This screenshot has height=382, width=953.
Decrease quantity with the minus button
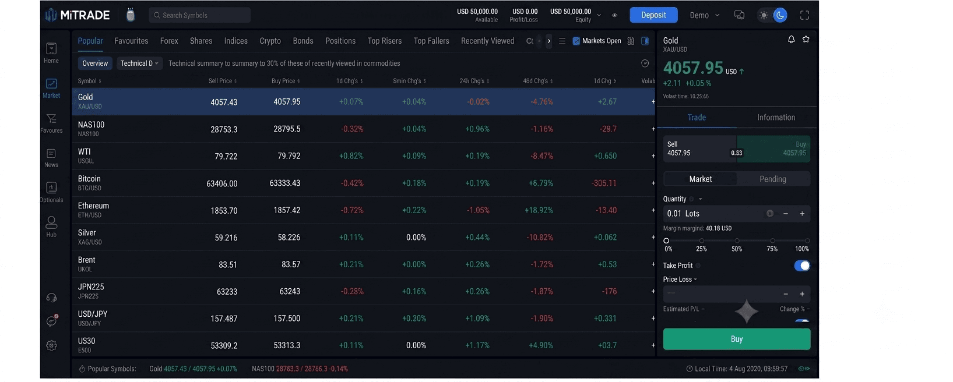[786, 214]
